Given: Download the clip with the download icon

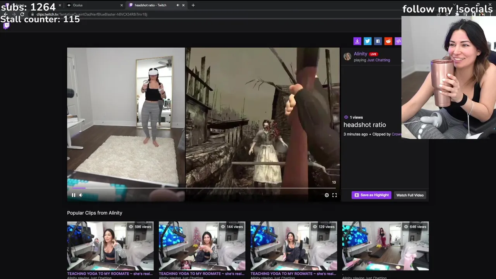Looking at the screenshot, I should 357,41.
